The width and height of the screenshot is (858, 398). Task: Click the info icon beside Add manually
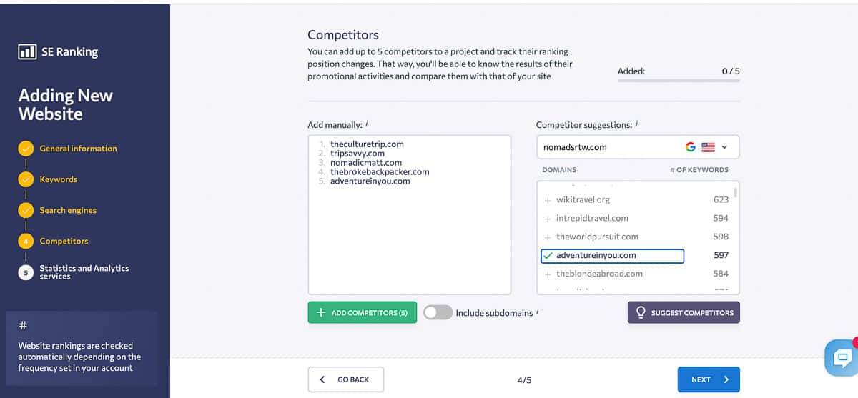pyautogui.click(x=367, y=124)
